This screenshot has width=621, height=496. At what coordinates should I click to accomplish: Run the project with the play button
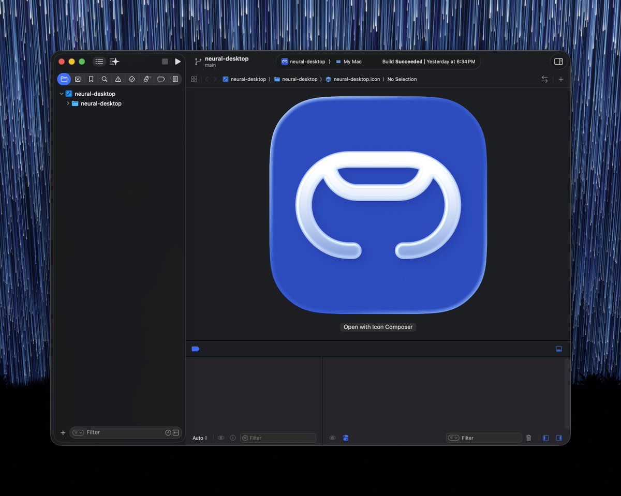(178, 62)
